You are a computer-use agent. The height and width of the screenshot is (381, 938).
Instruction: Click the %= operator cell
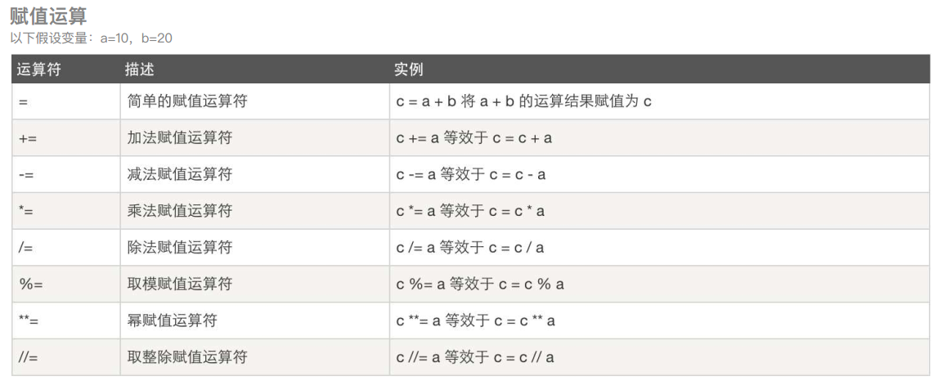pyautogui.click(x=29, y=284)
